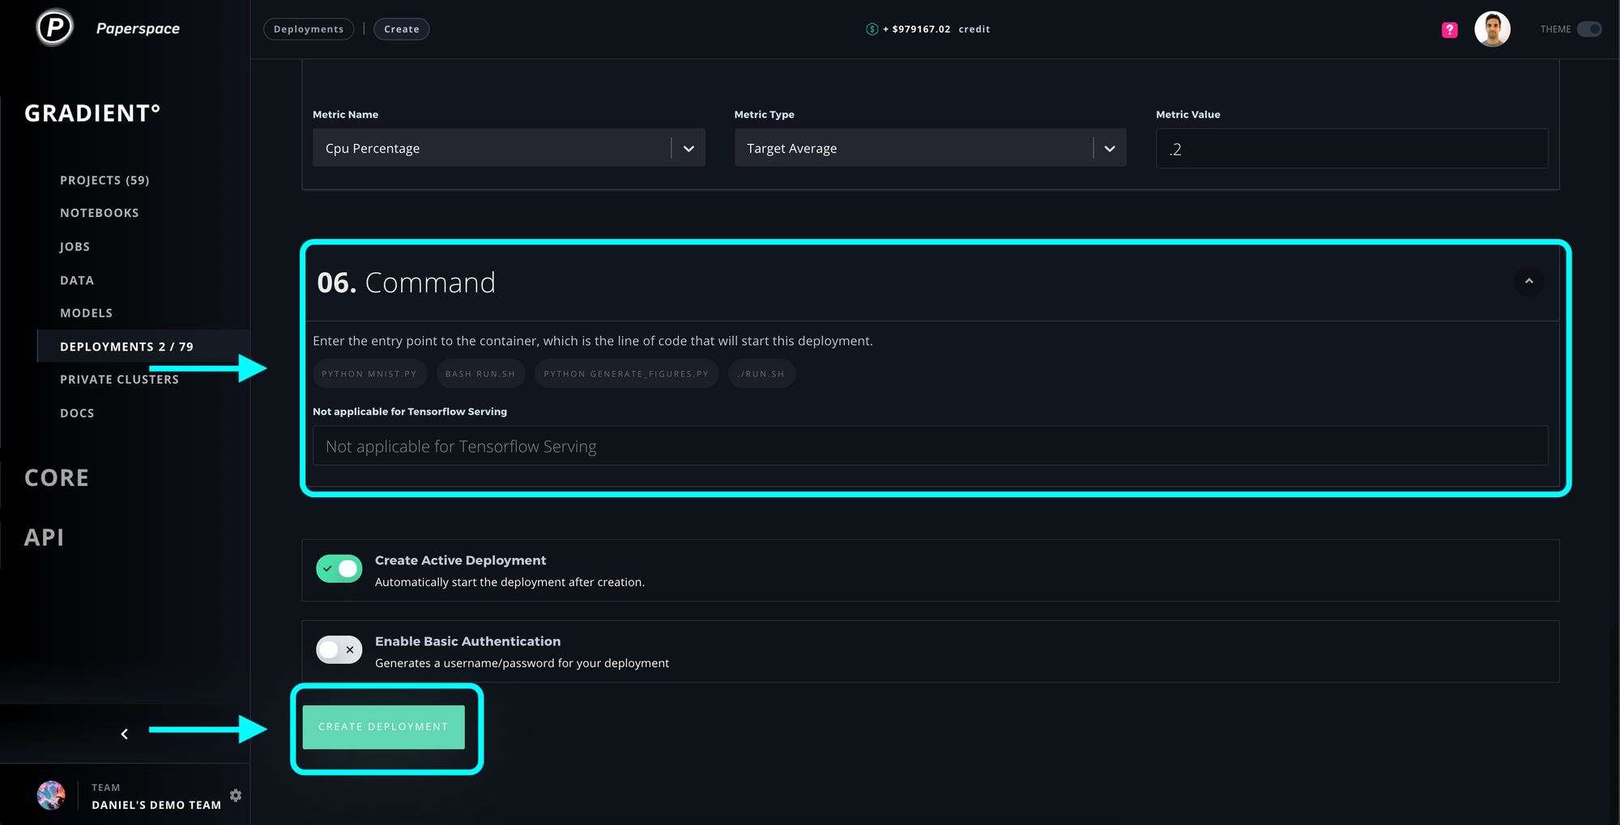Toggle the THEME switch
This screenshot has width=1620, height=825.
(x=1589, y=29)
